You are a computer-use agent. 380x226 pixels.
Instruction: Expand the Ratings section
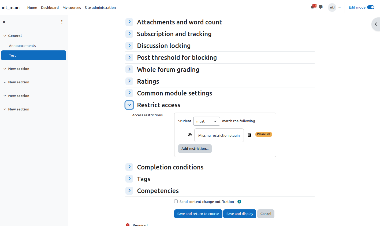(129, 81)
